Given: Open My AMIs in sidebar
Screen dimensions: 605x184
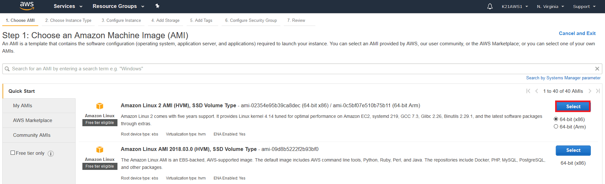Looking at the screenshot, I should pos(39,106).
